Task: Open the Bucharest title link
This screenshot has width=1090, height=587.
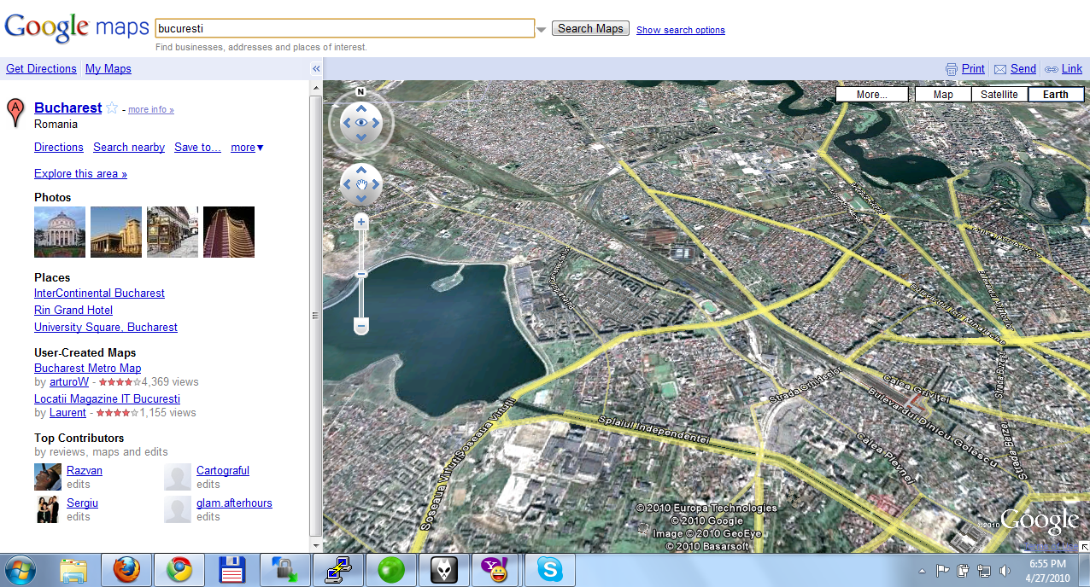Action: click(67, 108)
